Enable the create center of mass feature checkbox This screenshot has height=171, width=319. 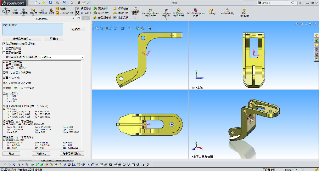[x=4, y=48]
